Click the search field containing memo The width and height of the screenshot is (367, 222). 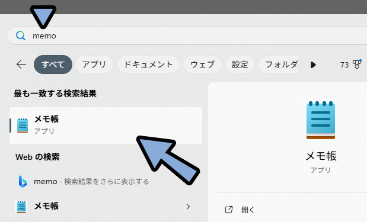pos(187,36)
